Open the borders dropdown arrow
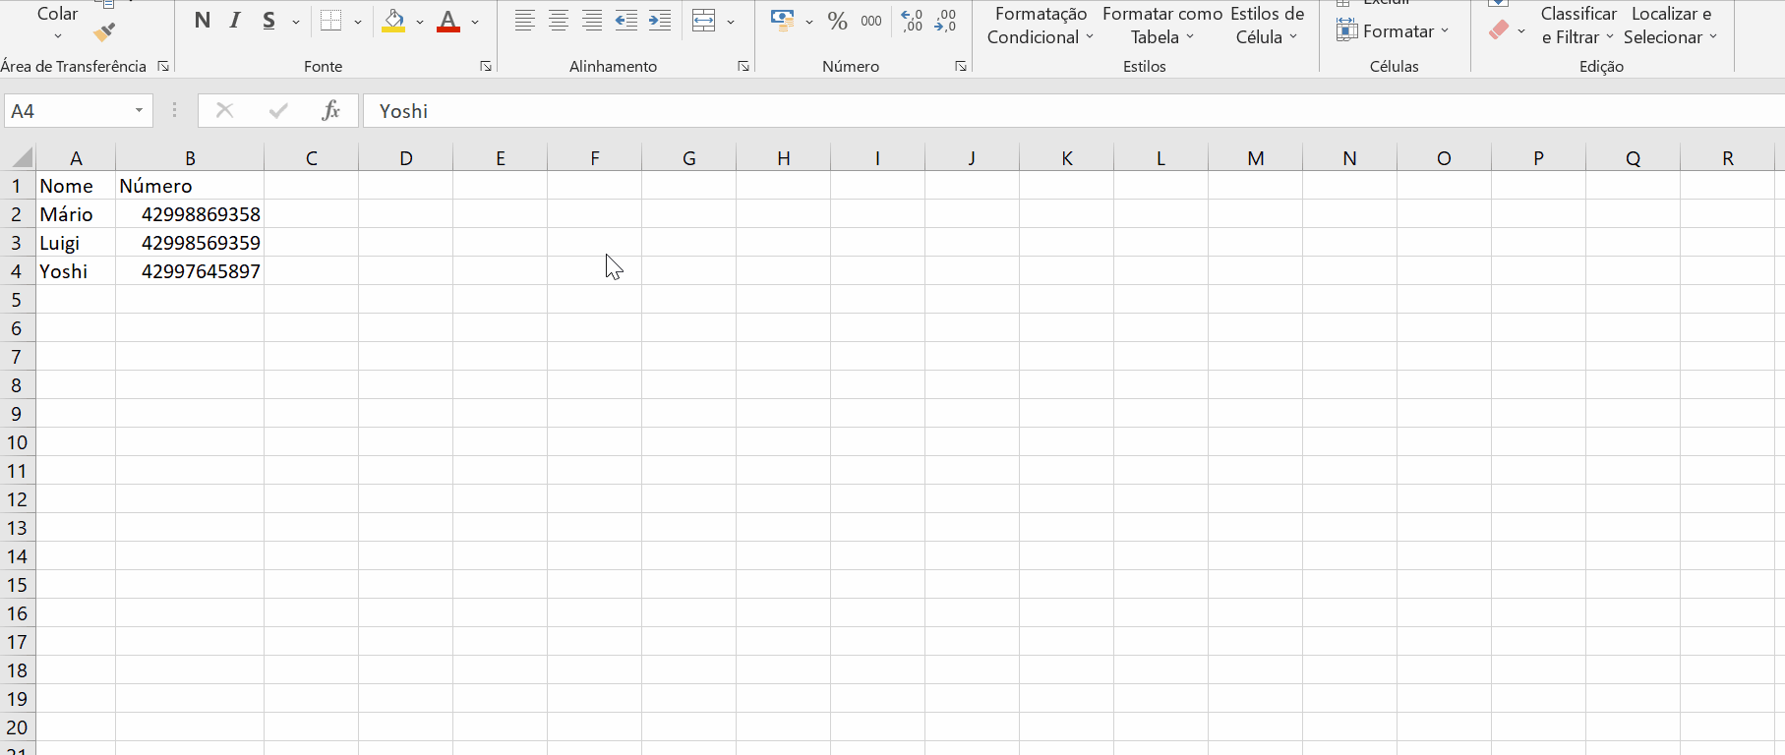Screen dimensions: 1785x755 point(357,22)
